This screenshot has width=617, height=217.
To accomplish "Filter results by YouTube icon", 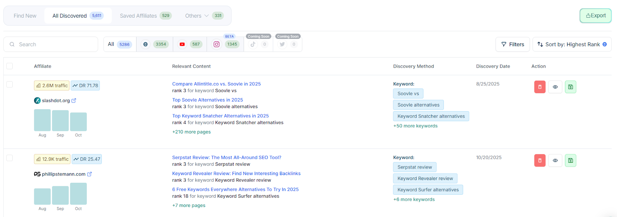I will (182, 44).
